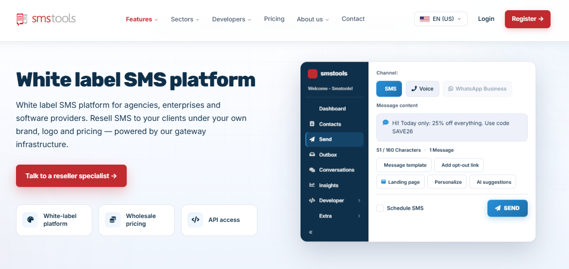Click the Conversations chat bubbles icon

point(312,170)
